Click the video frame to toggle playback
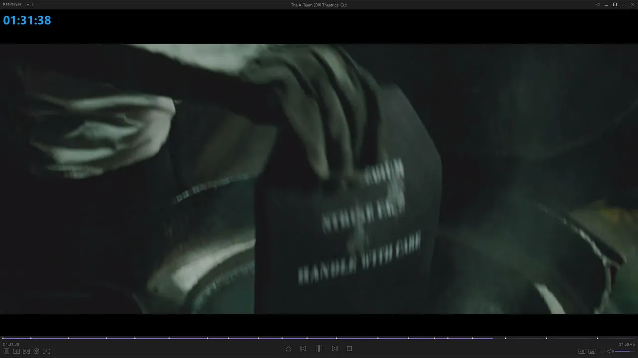 pyautogui.click(x=319, y=179)
